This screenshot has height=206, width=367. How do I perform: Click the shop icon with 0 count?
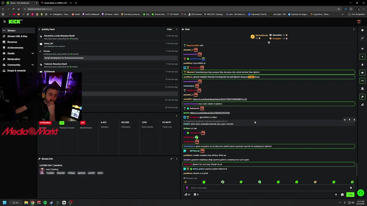point(196,195)
